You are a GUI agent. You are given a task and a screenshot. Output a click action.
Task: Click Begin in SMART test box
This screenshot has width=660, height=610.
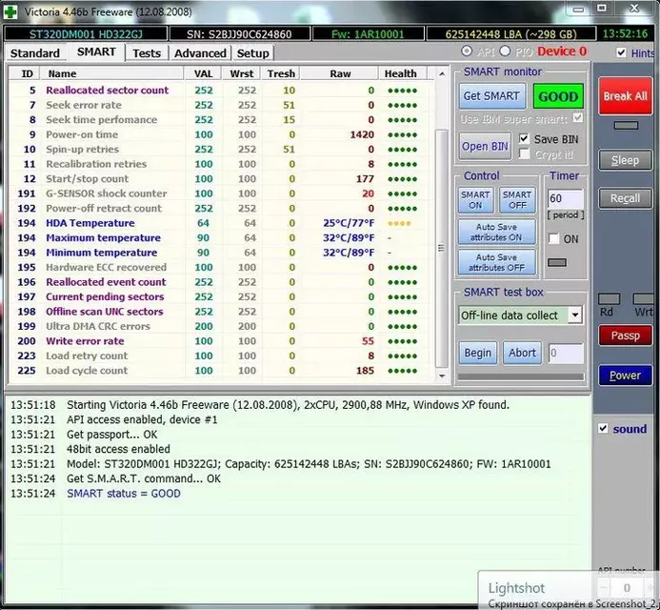pos(478,353)
